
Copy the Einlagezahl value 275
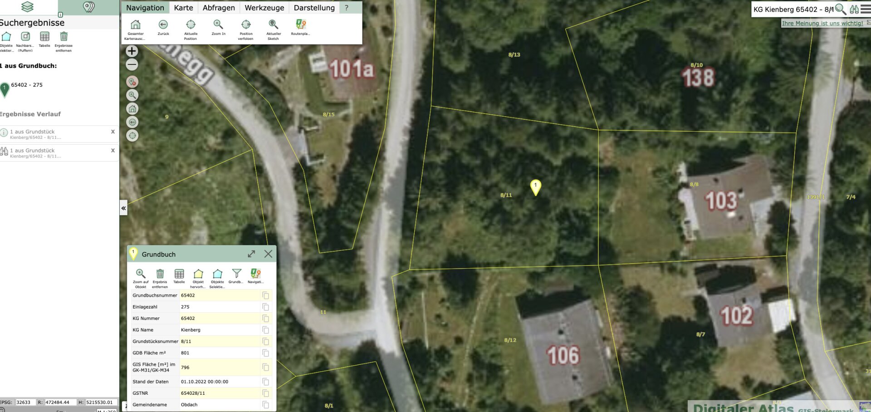266,307
